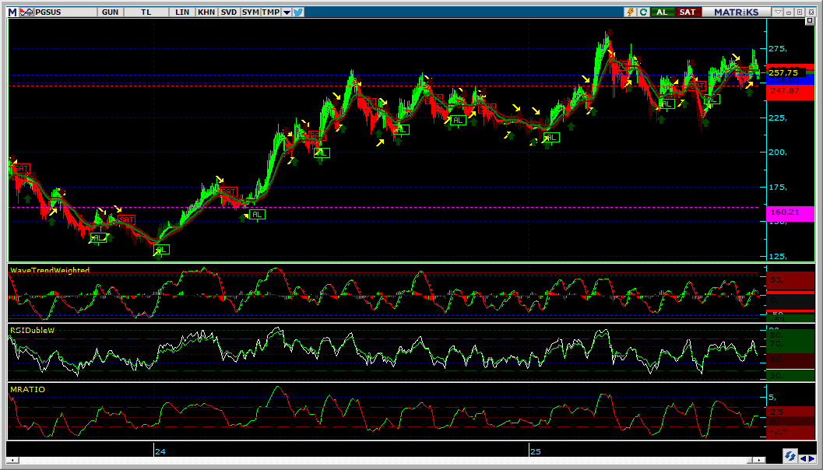Open the SVD toolbar item
823x470 pixels.
tap(229, 12)
